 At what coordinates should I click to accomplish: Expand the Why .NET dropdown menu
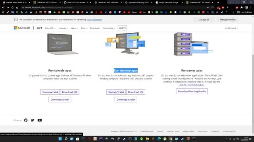50,28
